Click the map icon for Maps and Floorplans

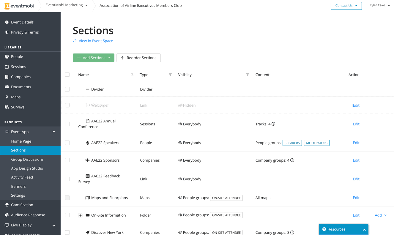point(88,198)
